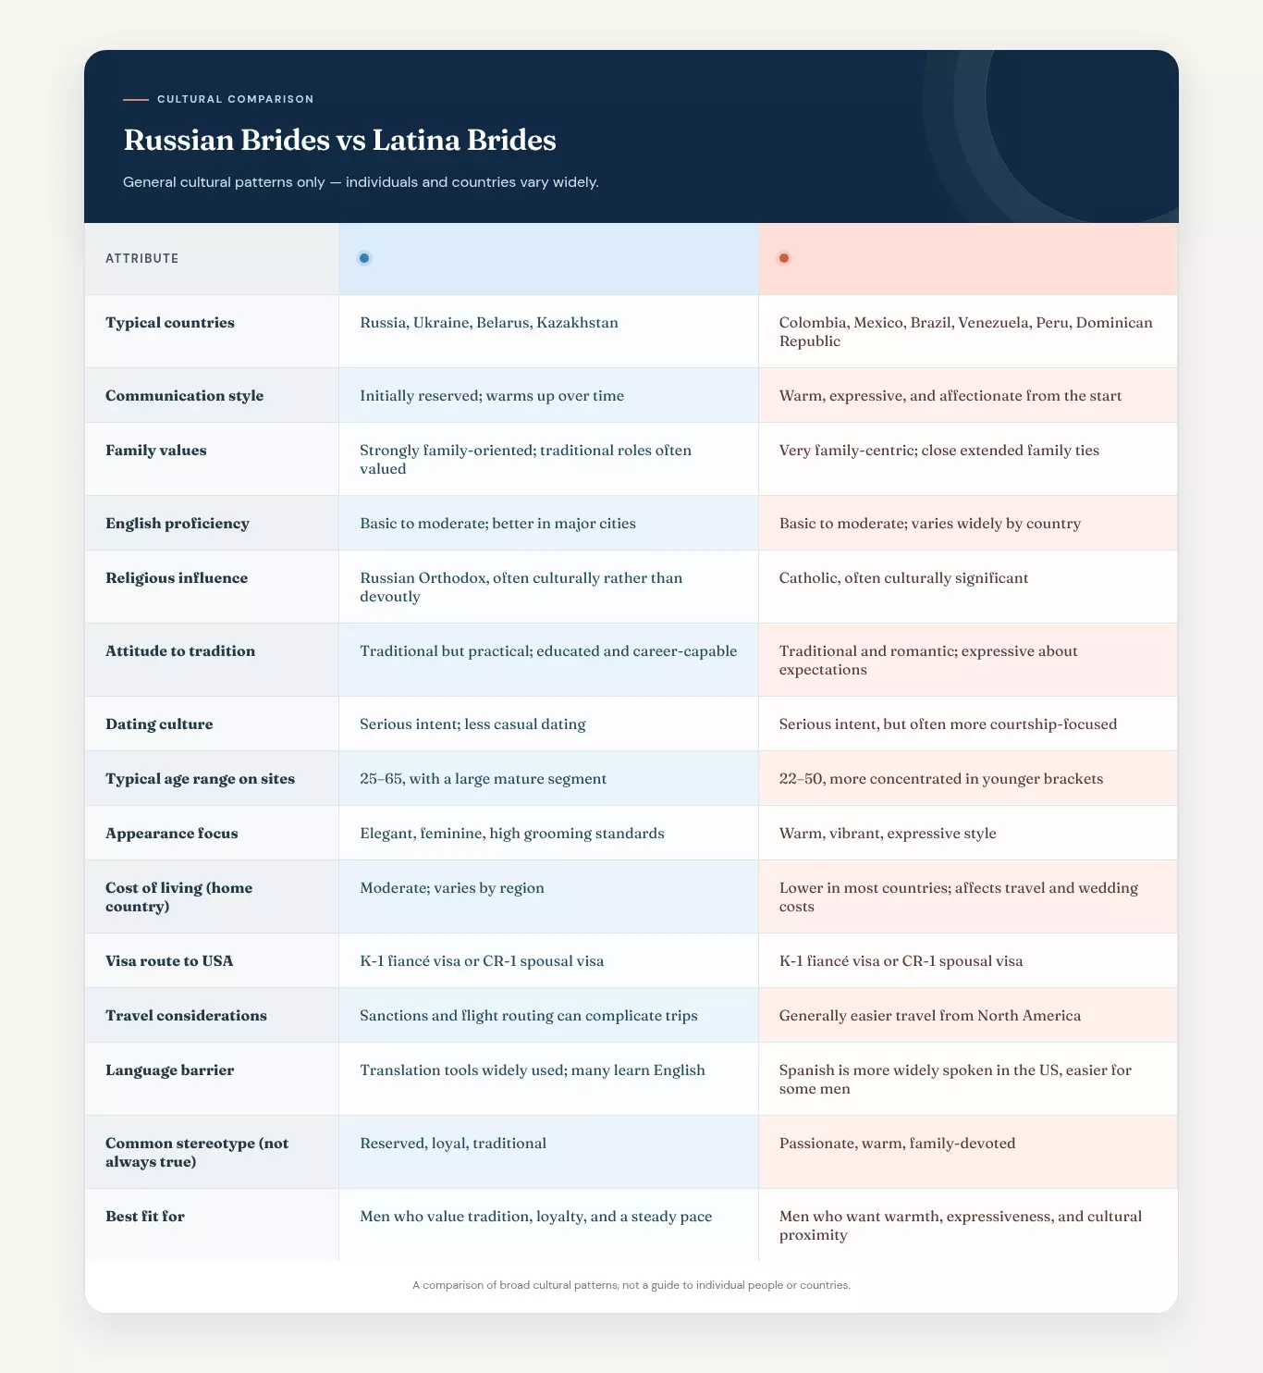Select the 25–65 age range cell
The width and height of the screenshot is (1263, 1373).
(484, 779)
